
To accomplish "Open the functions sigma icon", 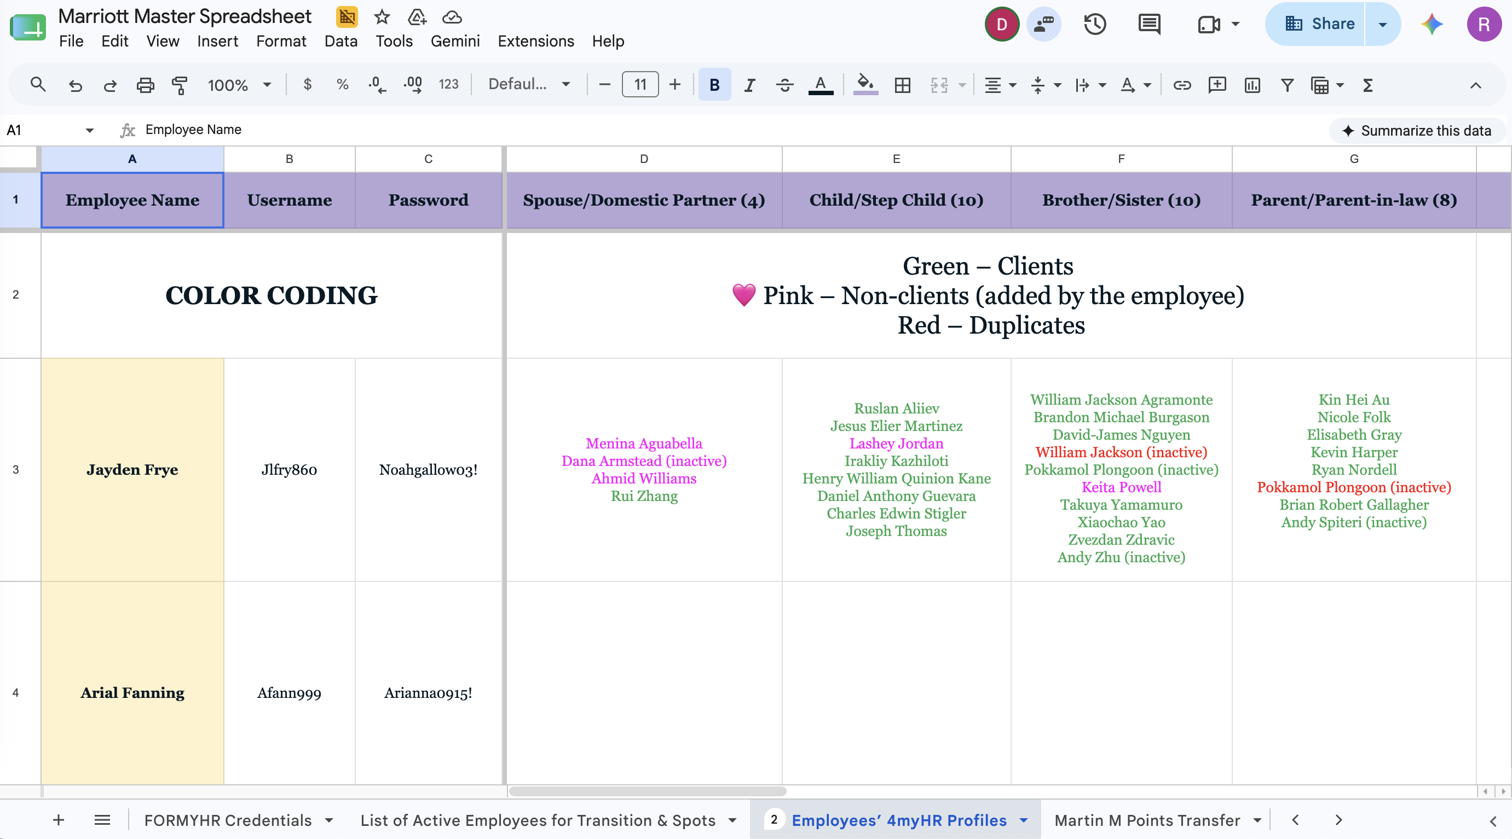I will click(1367, 85).
